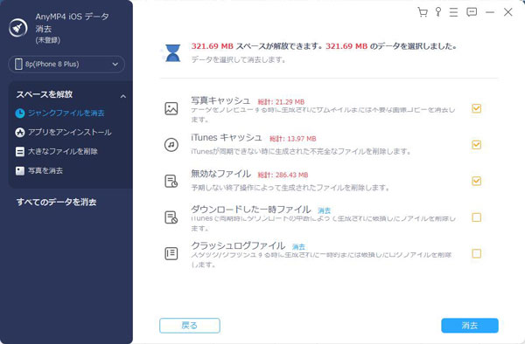This screenshot has width=525, height=344.
Task: Click the 総計: 286.43 MB size text
Action: click(x=283, y=175)
